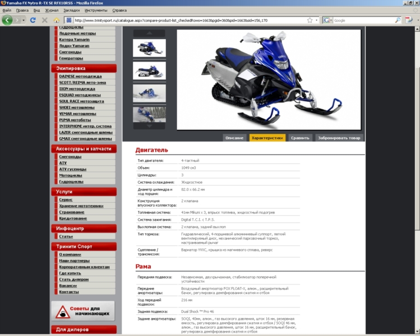Select the third snow-riding thumbnail
The height and width of the screenshot is (336, 420).
(x=149, y=93)
